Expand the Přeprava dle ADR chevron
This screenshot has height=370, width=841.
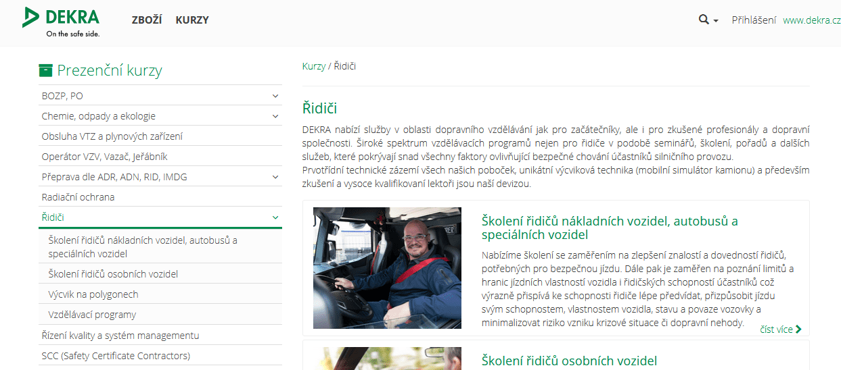tap(275, 177)
